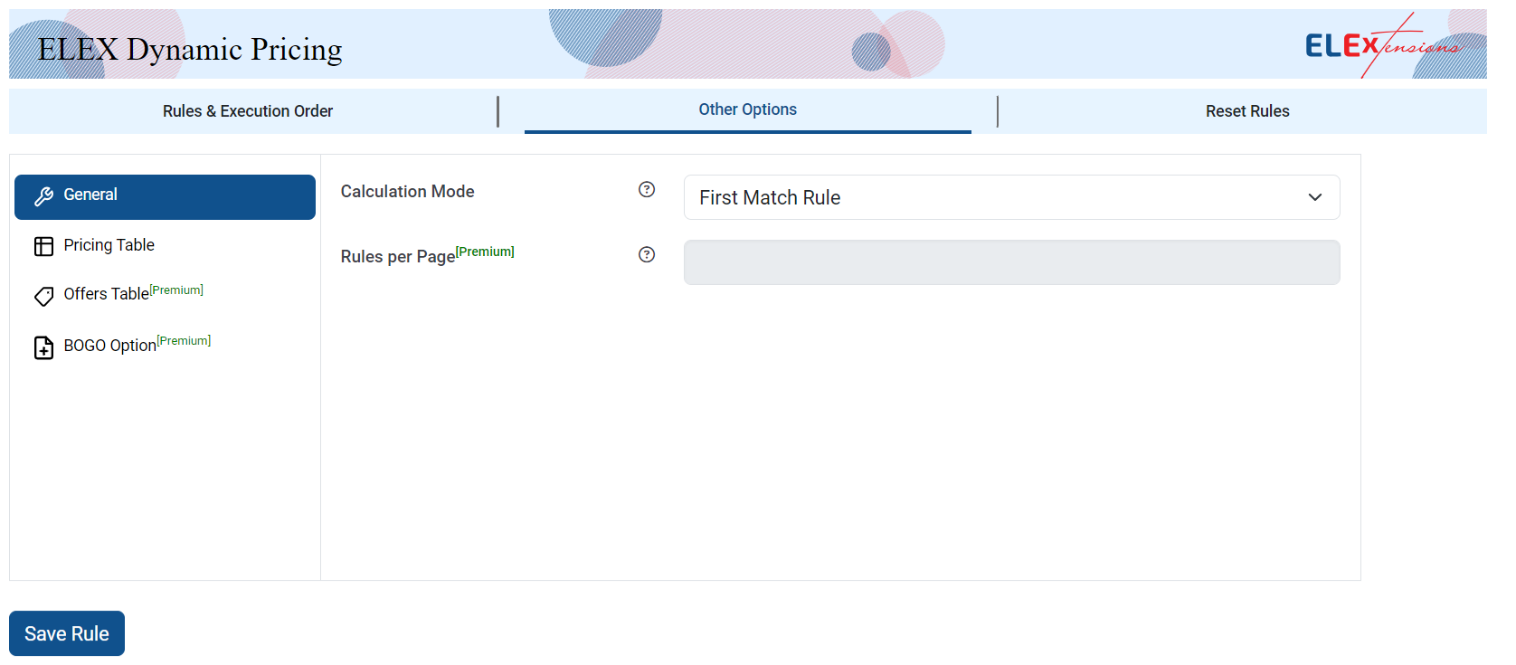Open help tooltip for Calculation Mode

click(x=647, y=189)
